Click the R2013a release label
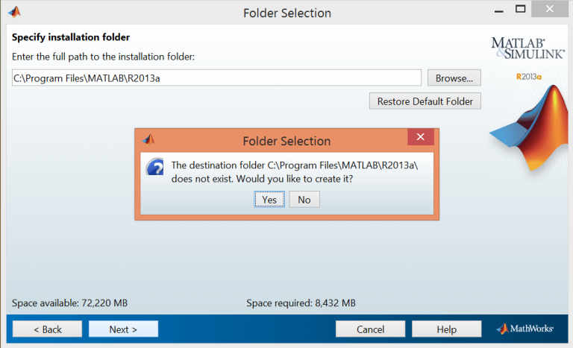 point(529,77)
